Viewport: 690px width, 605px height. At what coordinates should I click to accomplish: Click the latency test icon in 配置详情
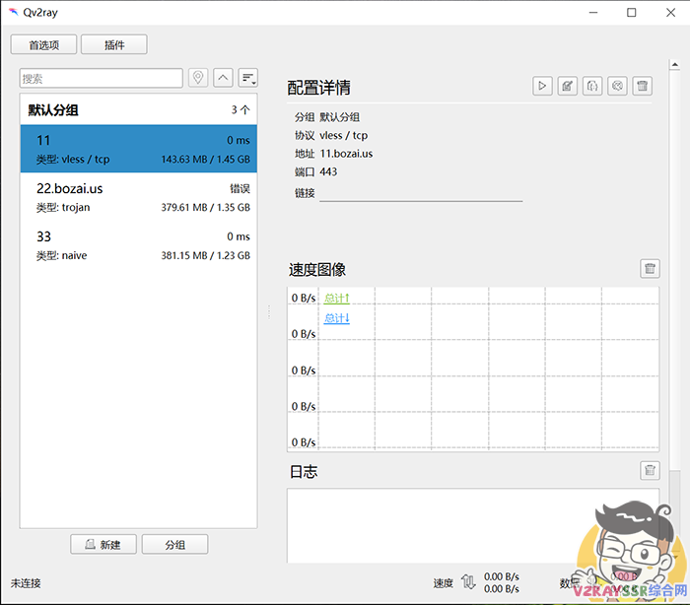point(617,87)
